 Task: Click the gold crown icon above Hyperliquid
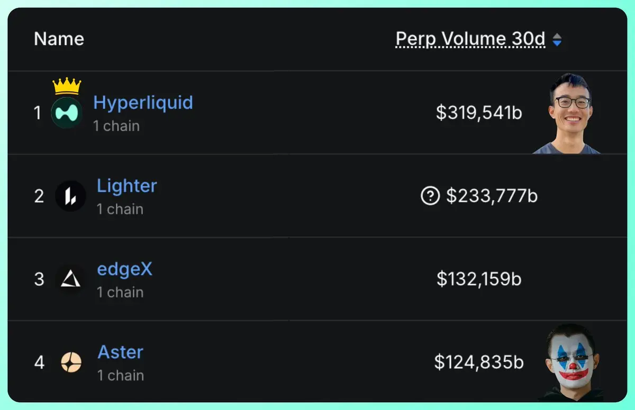point(67,86)
